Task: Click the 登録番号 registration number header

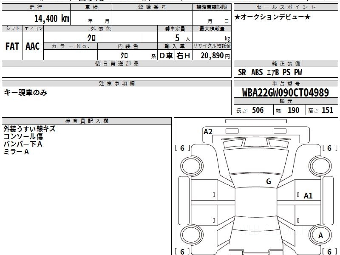Action: coord(152,7)
